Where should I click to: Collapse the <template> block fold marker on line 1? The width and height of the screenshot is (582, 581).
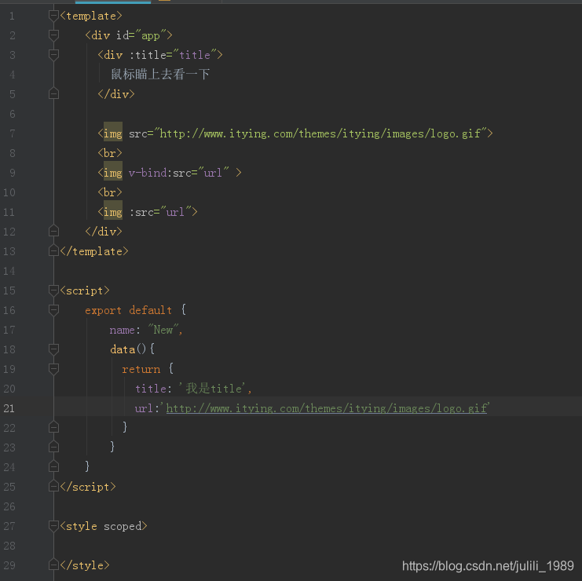53,16
